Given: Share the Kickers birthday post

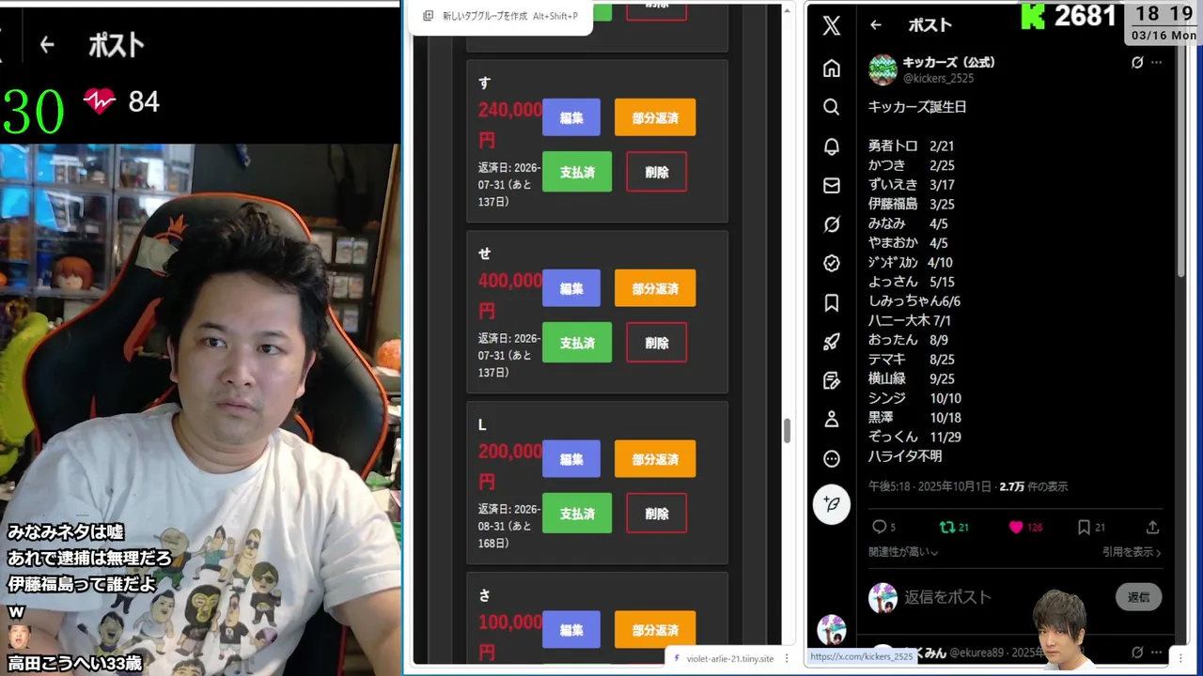Looking at the screenshot, I should click(x=1152, y=527).
